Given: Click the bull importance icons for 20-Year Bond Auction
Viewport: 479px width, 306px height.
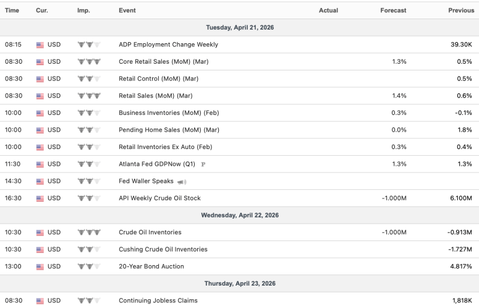Looking at the screenshot, I should pyautogui.click(x=89, y=266).
